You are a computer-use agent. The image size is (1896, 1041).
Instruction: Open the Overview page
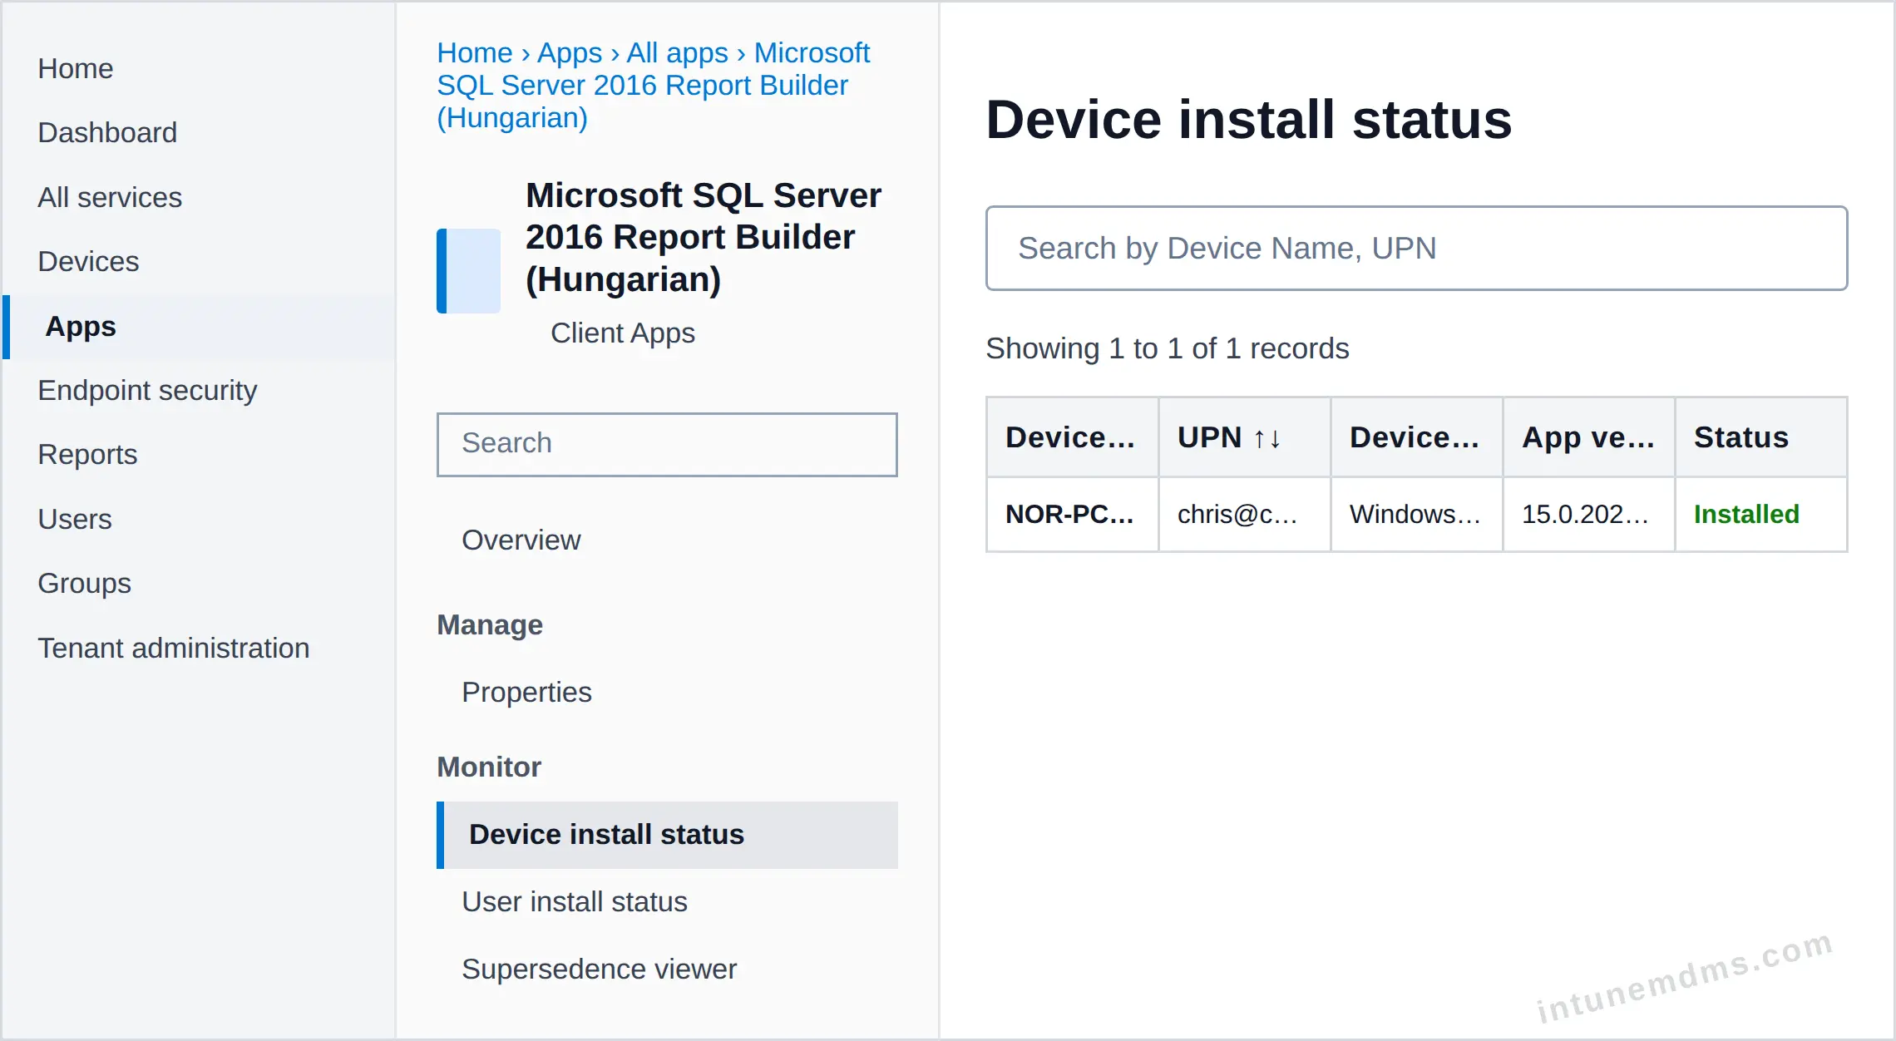point(521,540)
